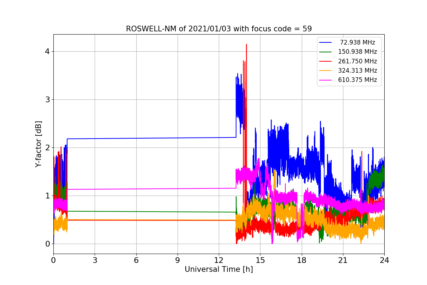Click x-axis tick label 12
The width and height of the screenshot is (427, 285).
219,260
